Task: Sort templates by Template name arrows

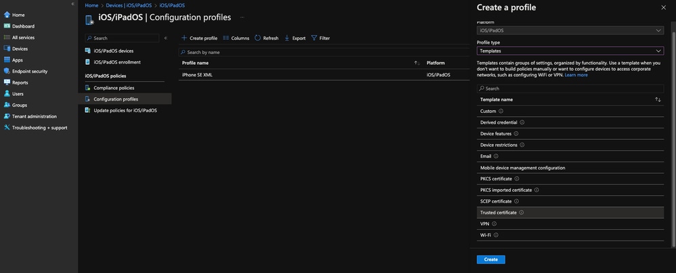Action: point(658,100)
